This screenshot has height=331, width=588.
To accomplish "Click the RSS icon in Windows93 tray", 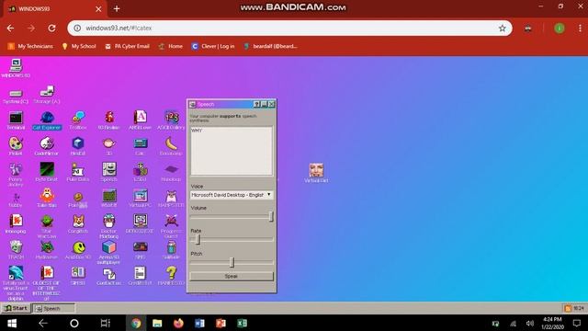I will click(x=568, y=308).
